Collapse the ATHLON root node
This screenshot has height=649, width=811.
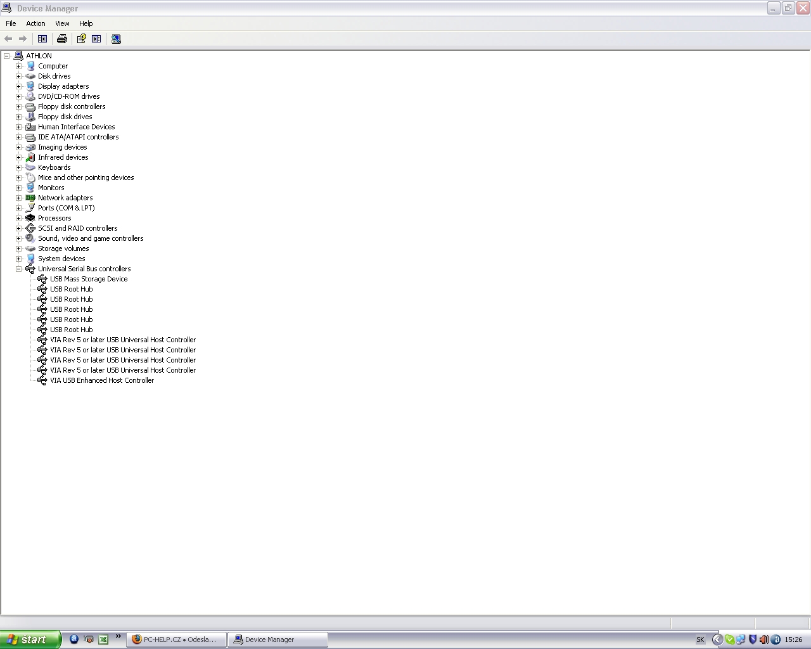[7, 56]
